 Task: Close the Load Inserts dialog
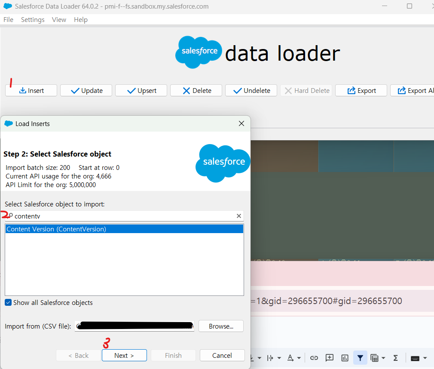[x=241, y=123]
